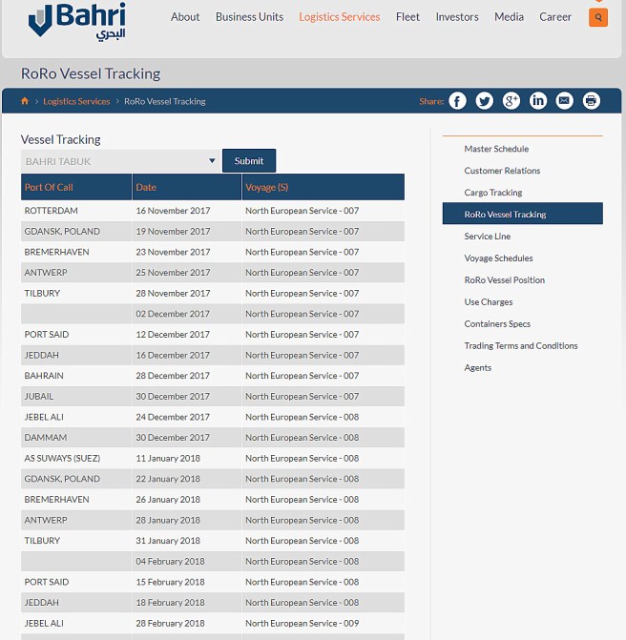Print page using printer icon
The image size is (626, 640).
pyautogui.click(x=592, y=101)
